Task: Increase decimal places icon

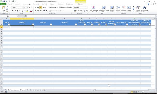Action: [x=84, y=11]
